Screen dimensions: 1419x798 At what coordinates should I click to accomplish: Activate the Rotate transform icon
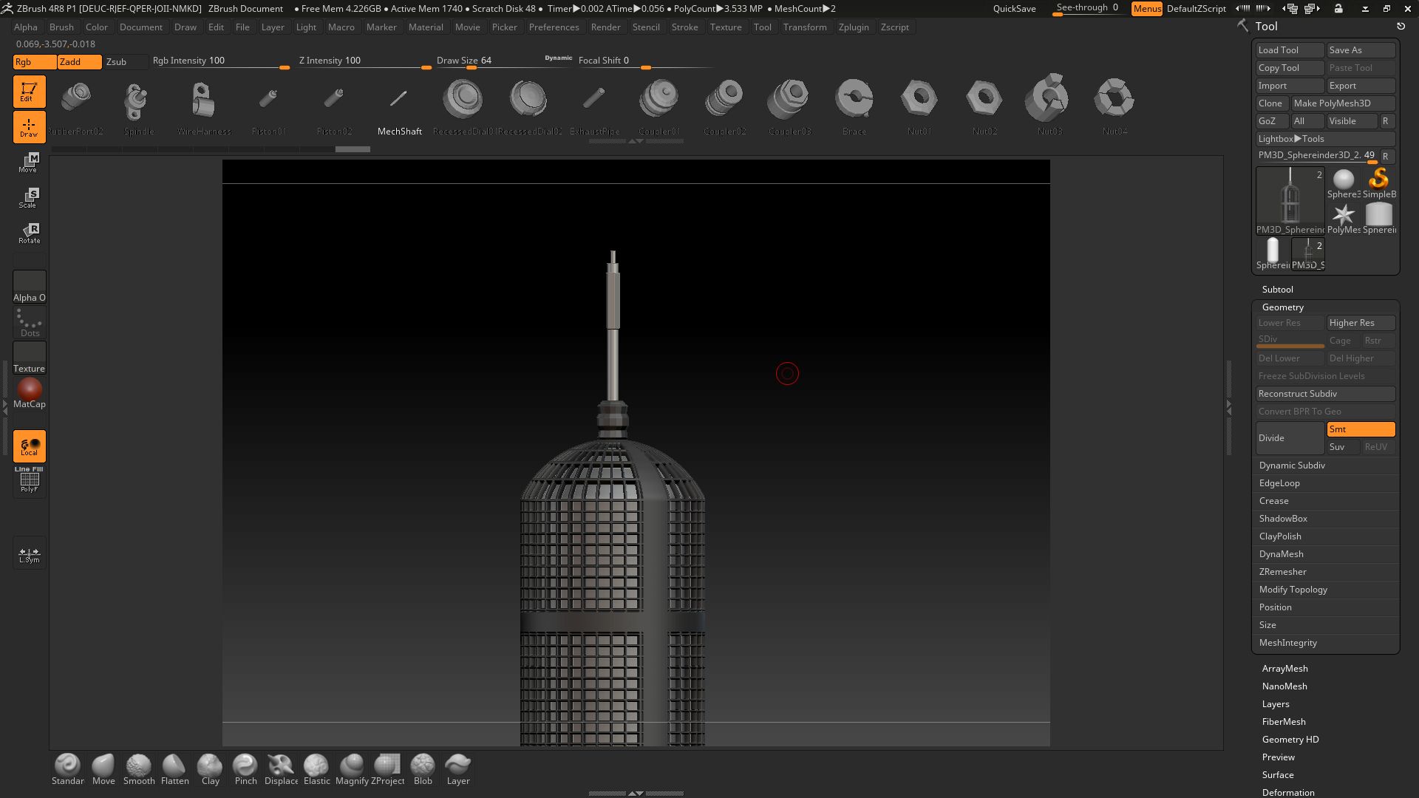(30, 233)
